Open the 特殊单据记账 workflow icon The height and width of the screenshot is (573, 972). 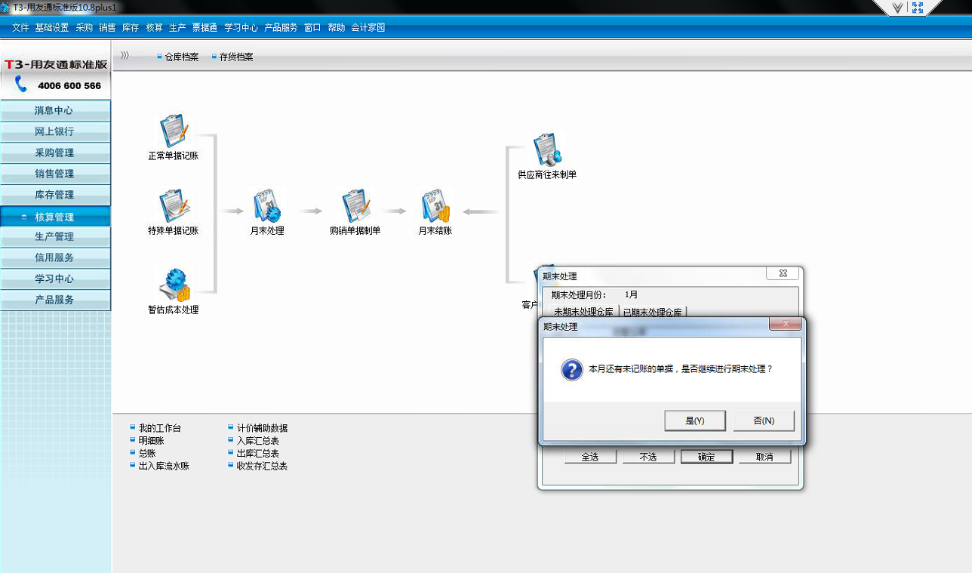pyautogui.click(x=174, y=205)
